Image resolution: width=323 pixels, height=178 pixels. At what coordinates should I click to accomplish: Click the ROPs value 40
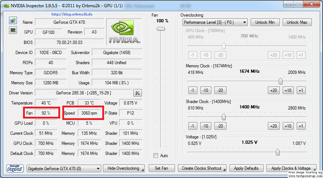pyautogui.click(x=51, y=63)
